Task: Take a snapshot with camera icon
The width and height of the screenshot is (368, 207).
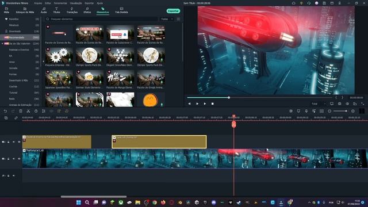Action: pos(340,103)
